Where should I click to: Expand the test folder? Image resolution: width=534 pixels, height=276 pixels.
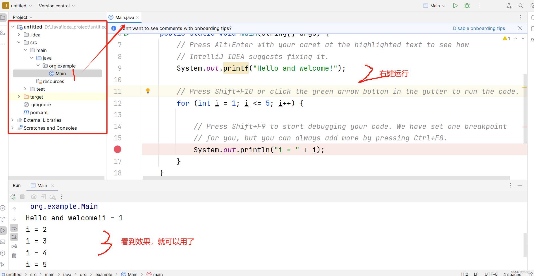pyautogui.click(x=25, y=89)
